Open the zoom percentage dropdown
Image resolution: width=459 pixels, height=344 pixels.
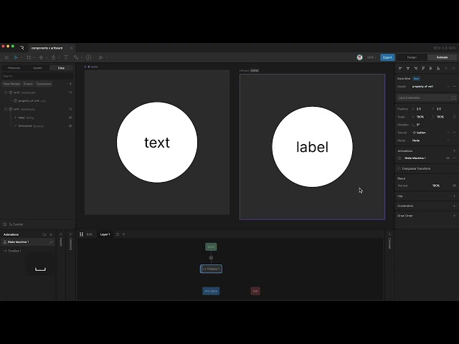coord(372,57)
